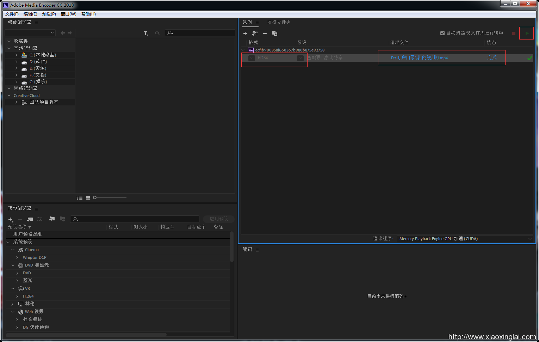Open the 窗口(W) menu
The width and height of the screenshot is (539, 342).
click(x=68, y=14)
